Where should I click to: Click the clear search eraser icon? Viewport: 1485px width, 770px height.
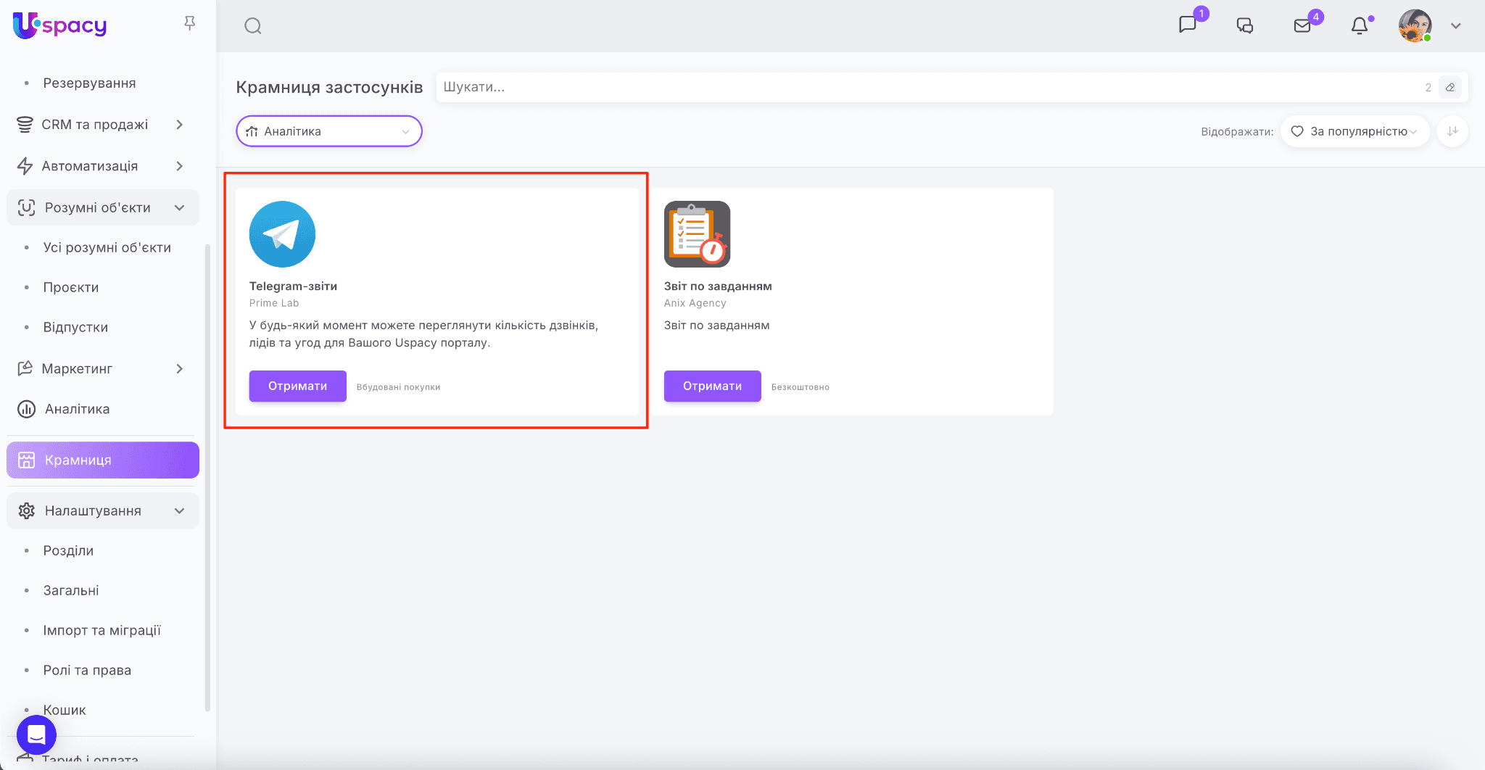point(1450,87)
